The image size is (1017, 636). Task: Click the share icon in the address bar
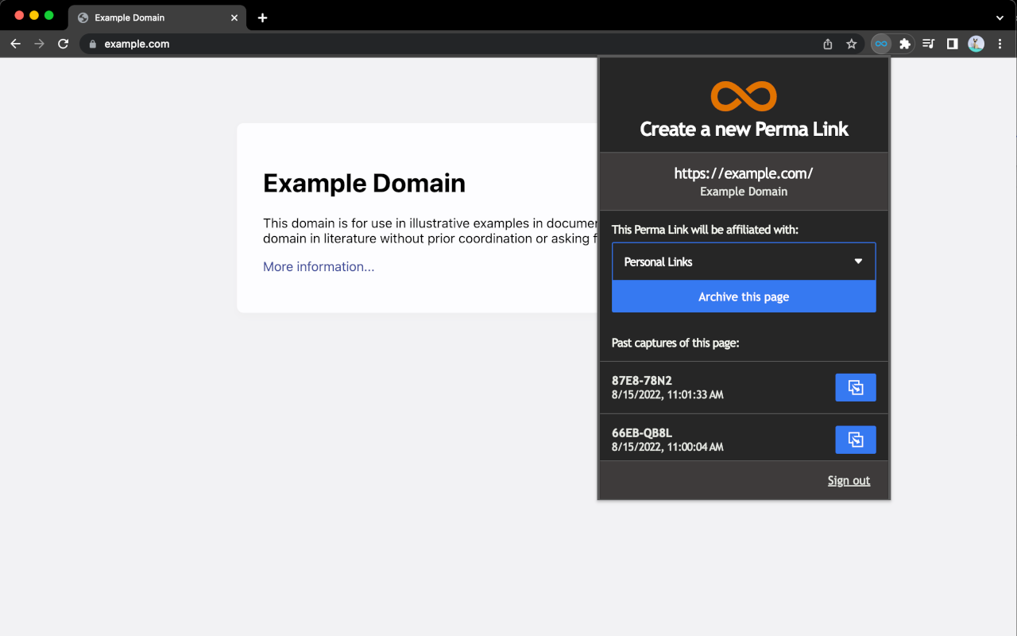827,44
